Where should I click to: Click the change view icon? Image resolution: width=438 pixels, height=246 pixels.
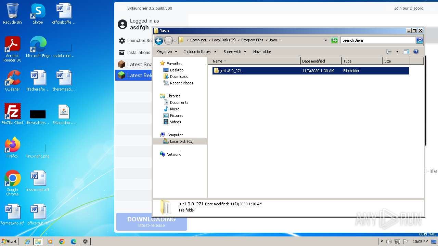[389, 52]
